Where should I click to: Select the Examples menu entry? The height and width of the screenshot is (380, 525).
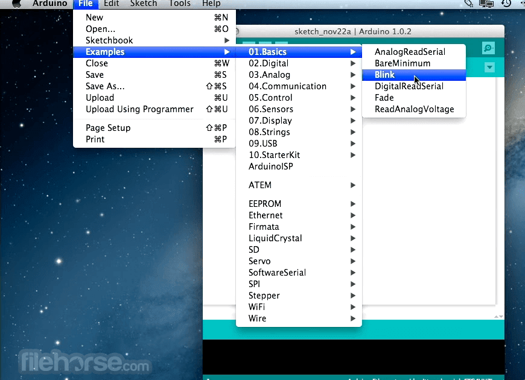154,52
